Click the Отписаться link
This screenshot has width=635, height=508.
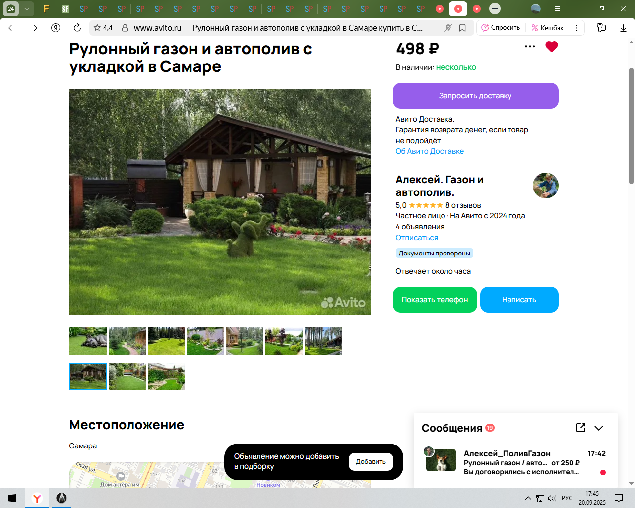click(x=417, y=238)
